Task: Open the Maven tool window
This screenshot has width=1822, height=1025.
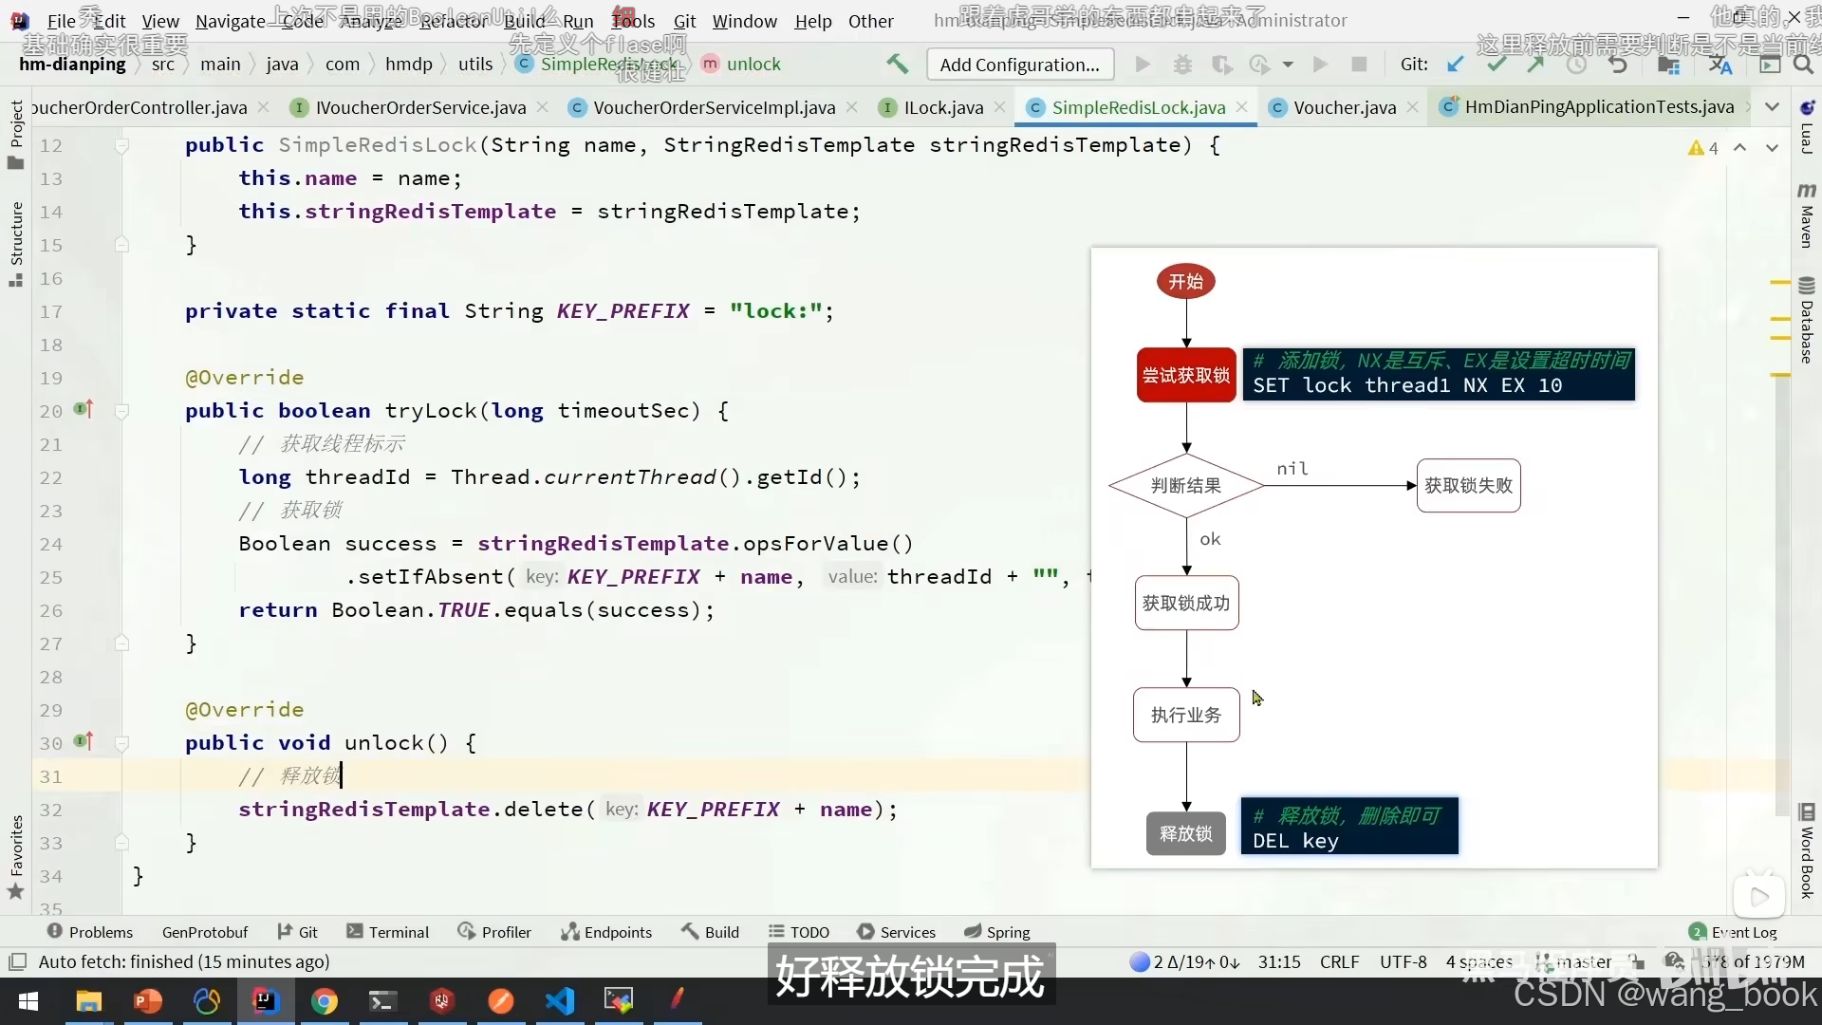Action: click(1806, 216)
